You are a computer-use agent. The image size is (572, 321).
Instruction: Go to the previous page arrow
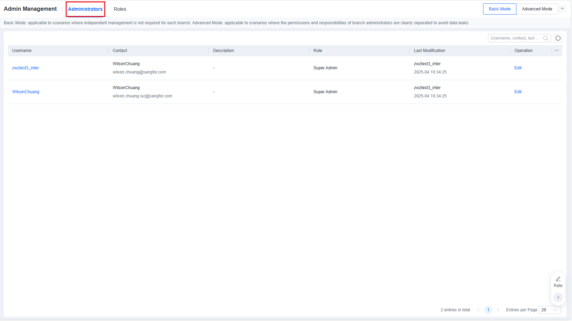(x=478, y=310)
